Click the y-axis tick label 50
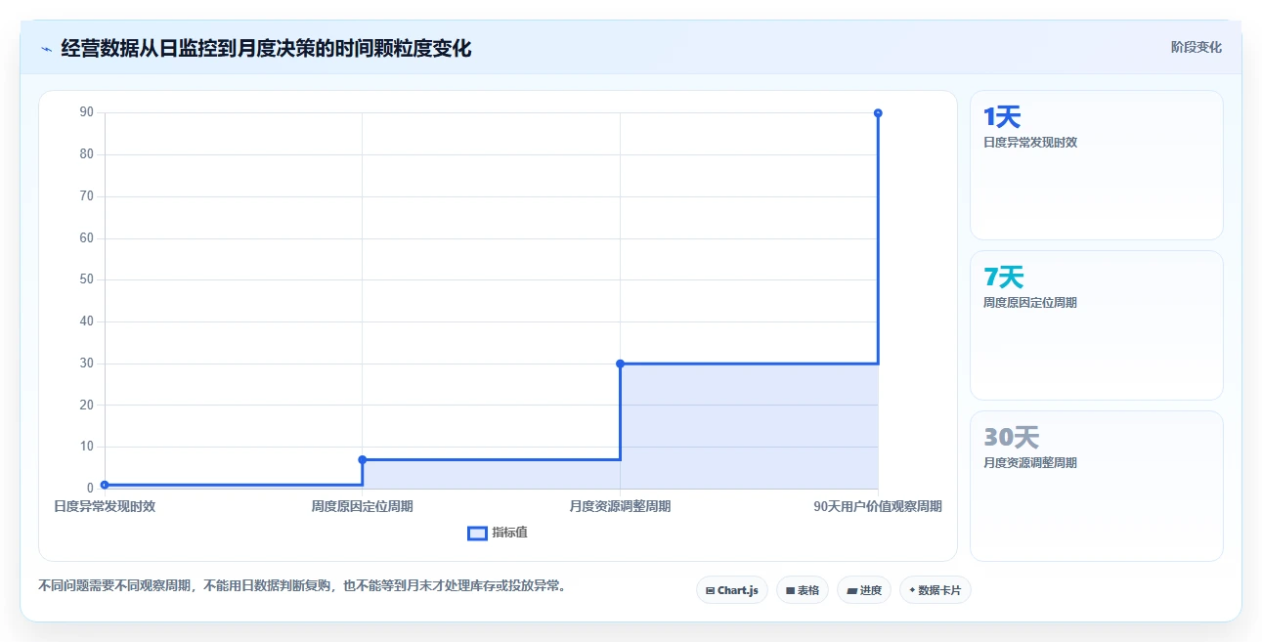 point(87,279)
